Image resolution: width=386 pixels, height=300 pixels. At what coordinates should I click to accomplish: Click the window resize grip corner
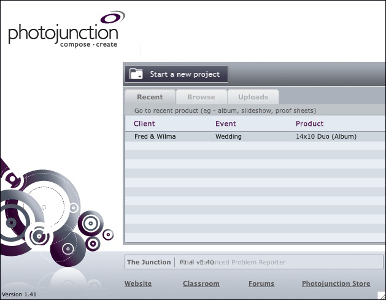coord(381,296)
